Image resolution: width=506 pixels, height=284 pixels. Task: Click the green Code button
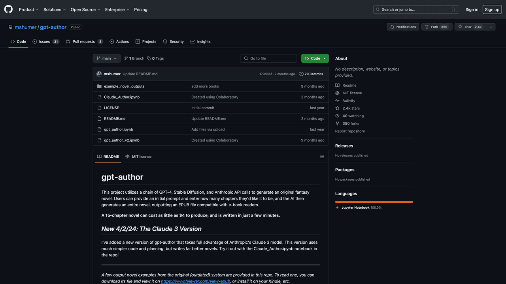click(315, 58)
